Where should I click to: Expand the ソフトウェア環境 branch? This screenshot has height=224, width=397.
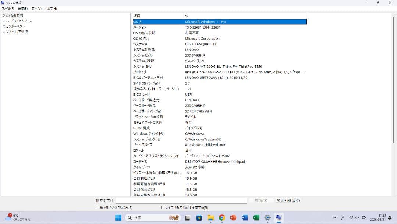coord(3,31)
